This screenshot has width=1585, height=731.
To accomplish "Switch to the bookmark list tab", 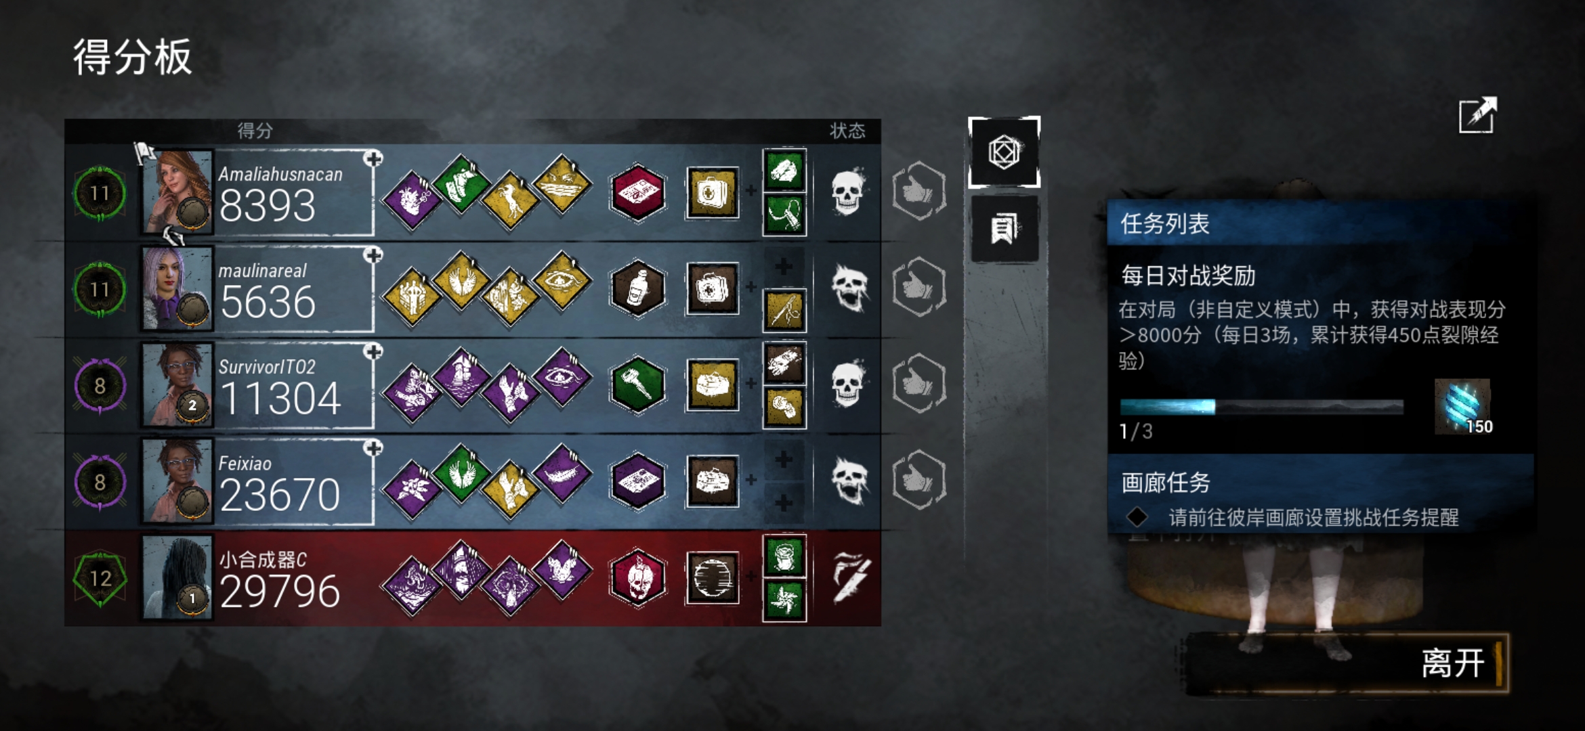I will click(x=1004, y=229).
